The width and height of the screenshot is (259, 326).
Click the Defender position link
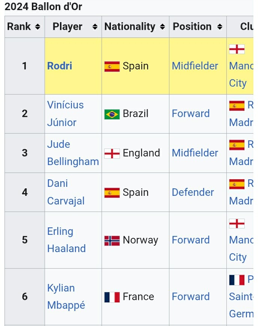(193, 192)
